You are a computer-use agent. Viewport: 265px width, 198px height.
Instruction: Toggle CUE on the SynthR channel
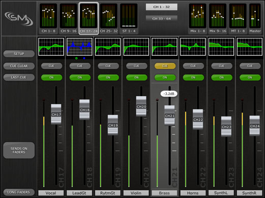[250, 66]
